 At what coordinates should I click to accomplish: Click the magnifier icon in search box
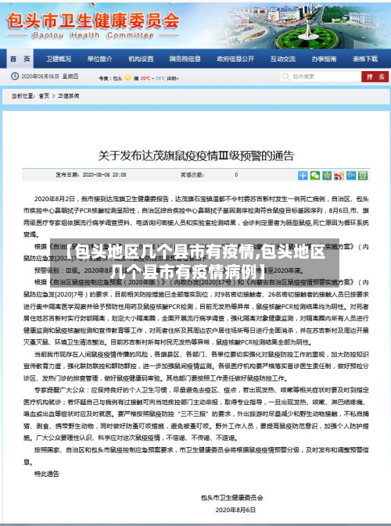(285, 77)
